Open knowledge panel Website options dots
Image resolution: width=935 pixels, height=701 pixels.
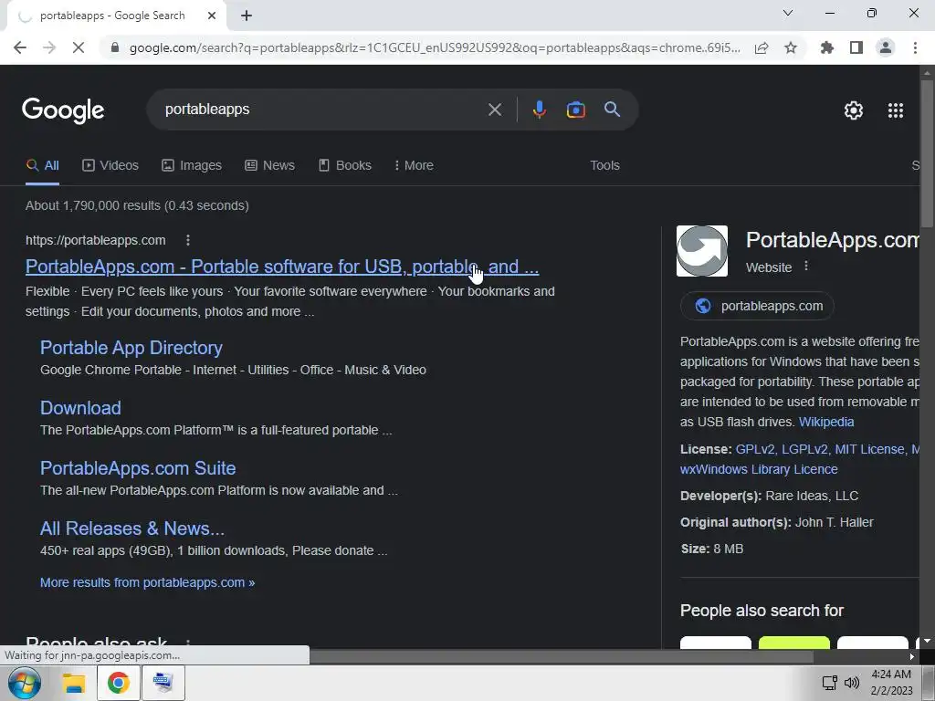pyautogui.click(x=806, y=267)
